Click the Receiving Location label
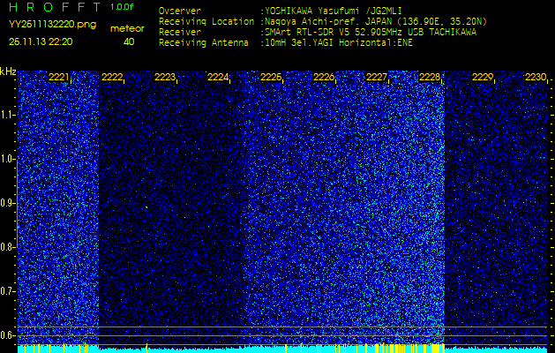Viewport: 555px width, 353px height. point(206,21)
